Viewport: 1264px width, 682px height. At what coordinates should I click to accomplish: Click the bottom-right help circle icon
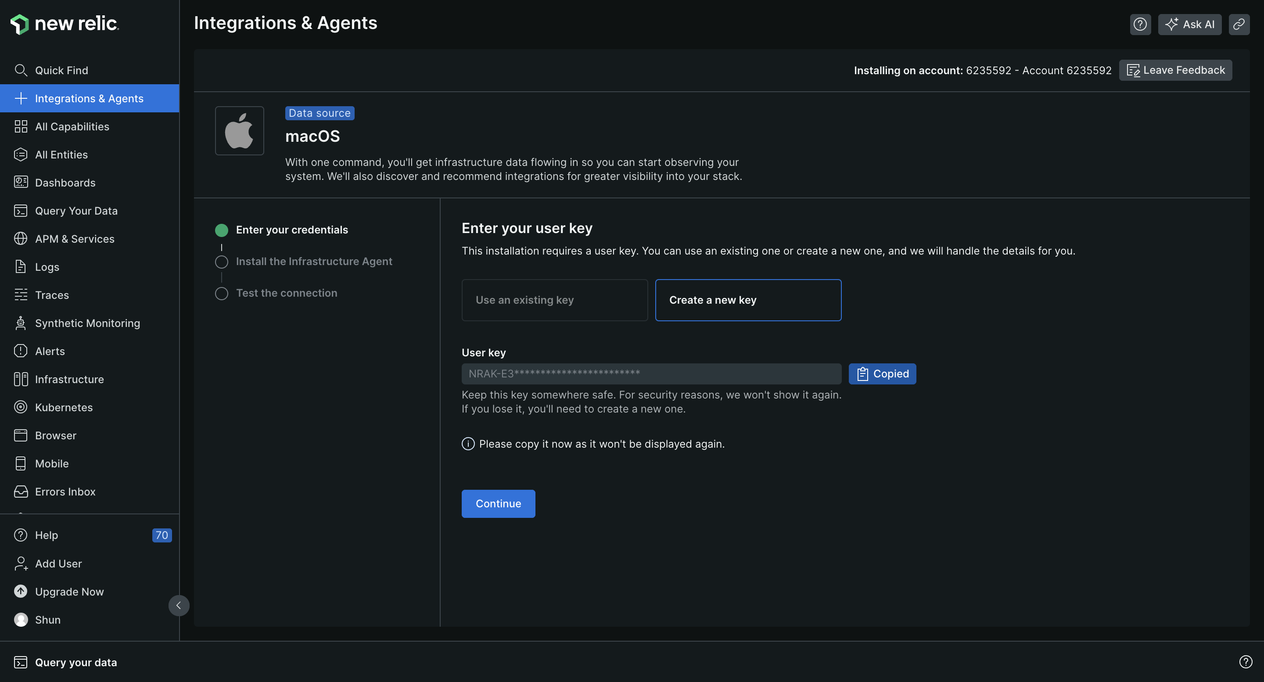click(x=1246, y=662)
